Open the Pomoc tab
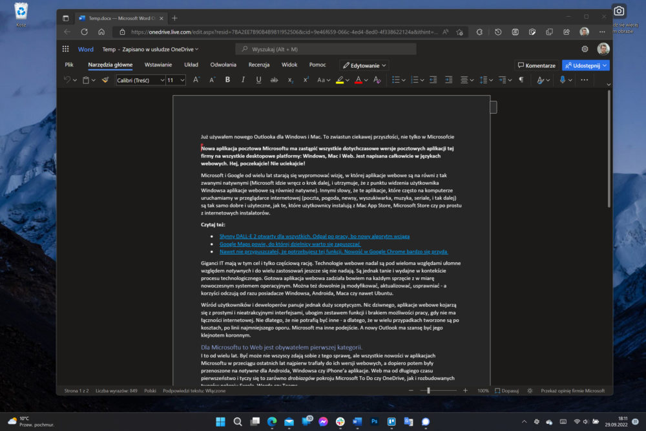Image resolution: width=646 pixels, height=431 pixels. (x=318, y=65)
